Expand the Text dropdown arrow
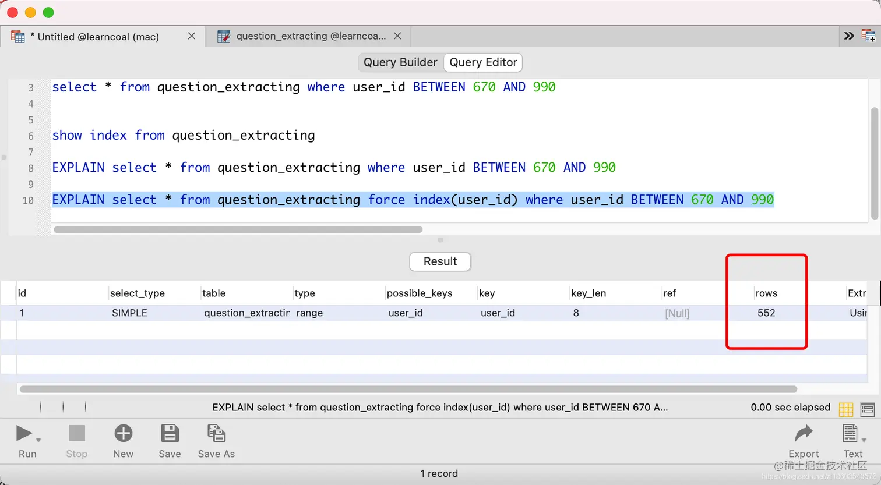This screenshot has height=485, width=881. tap(864, 440)
